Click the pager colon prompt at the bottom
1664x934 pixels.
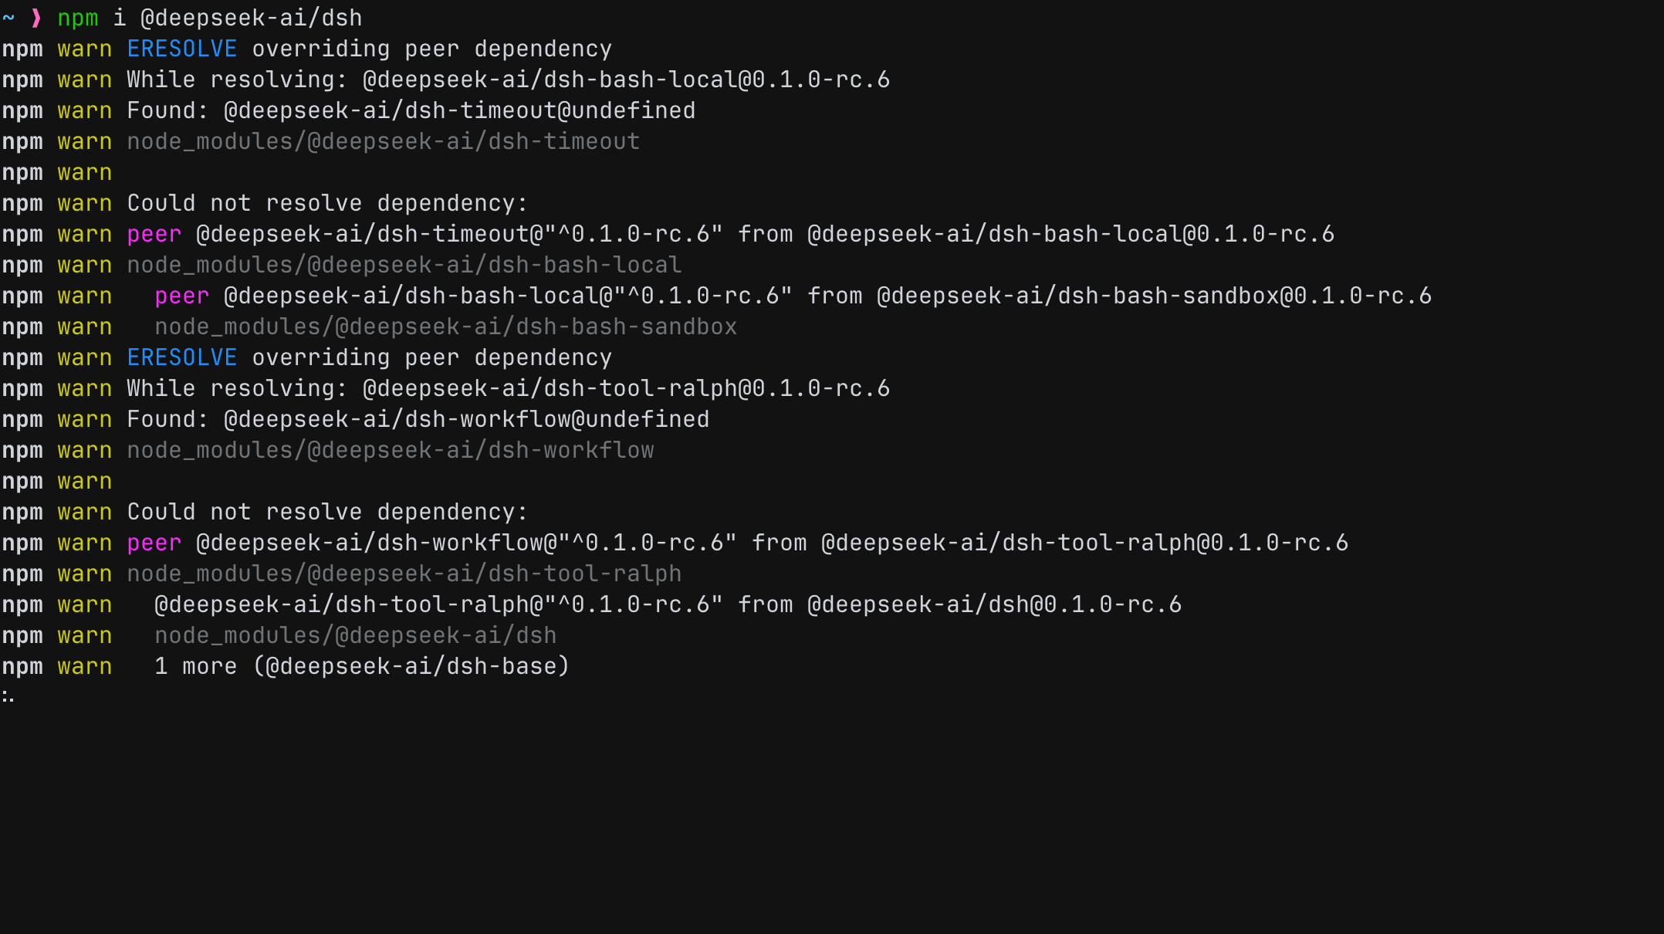[x=8, y=696]
